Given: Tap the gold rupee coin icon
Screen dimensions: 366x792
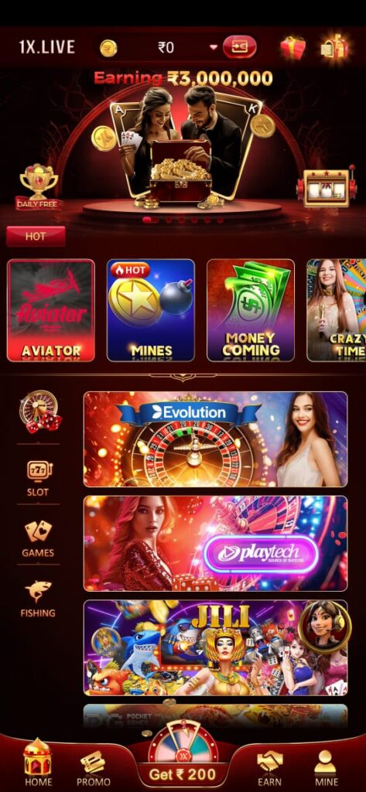Looking at the screenshot, I should [x=108, y=48].
